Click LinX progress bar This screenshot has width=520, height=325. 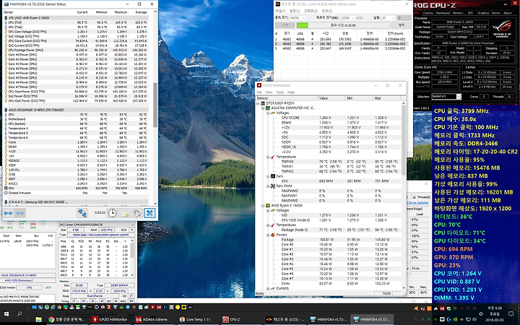pos(342,25)
